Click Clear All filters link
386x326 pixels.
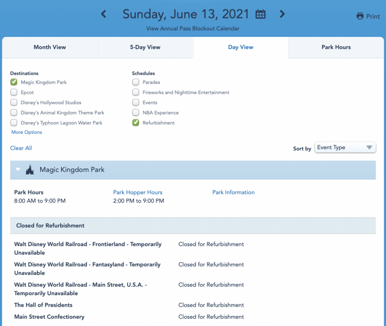(x=21, y=148)
